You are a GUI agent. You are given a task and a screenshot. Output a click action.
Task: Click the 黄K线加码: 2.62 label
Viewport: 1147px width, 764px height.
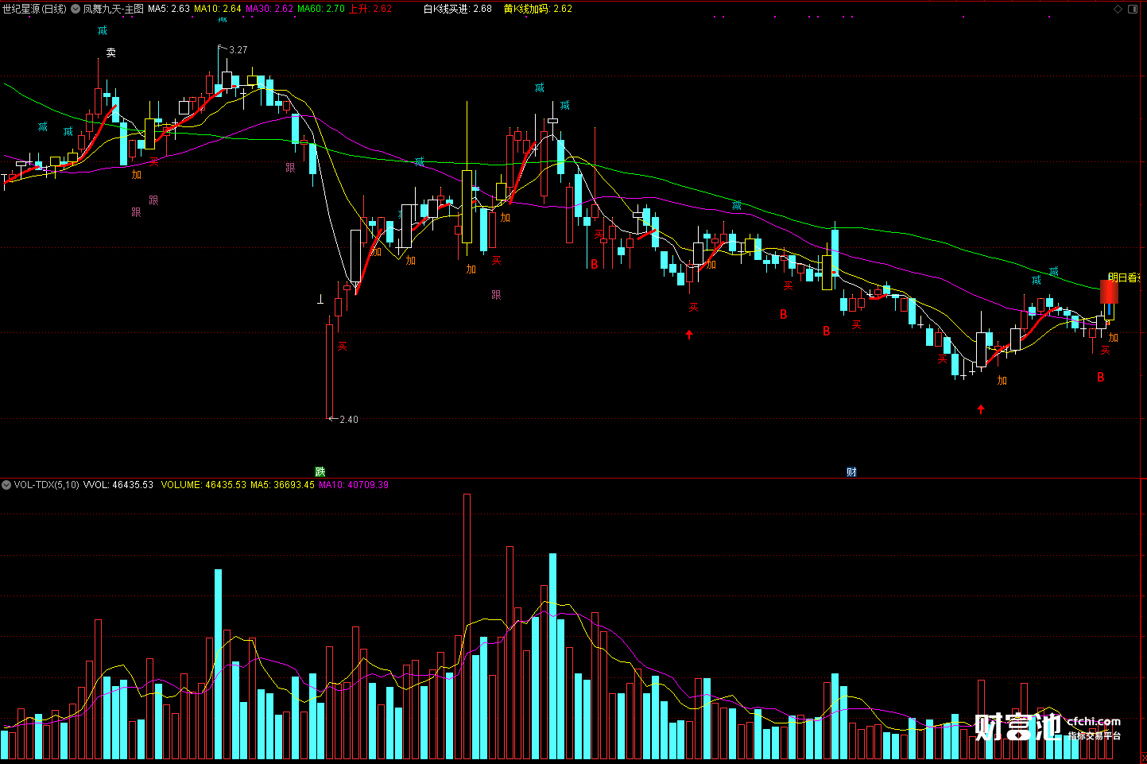[538, 9]
